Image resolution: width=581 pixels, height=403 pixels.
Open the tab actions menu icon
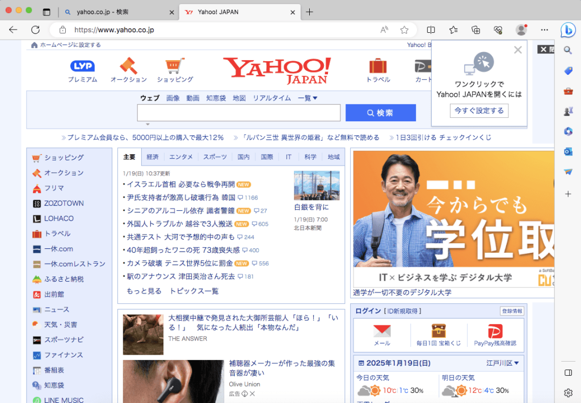(47, 12)
